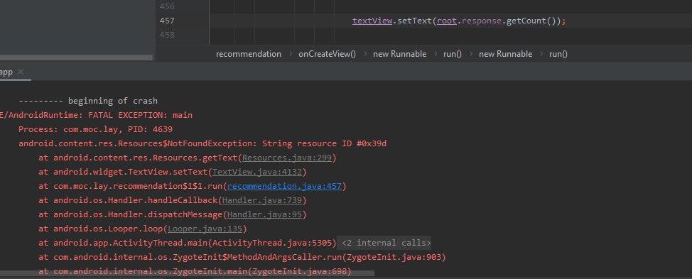Select the first 'run()' breadcrumb item
Viewport: 692px width, 279px height.
click(453, 54)
